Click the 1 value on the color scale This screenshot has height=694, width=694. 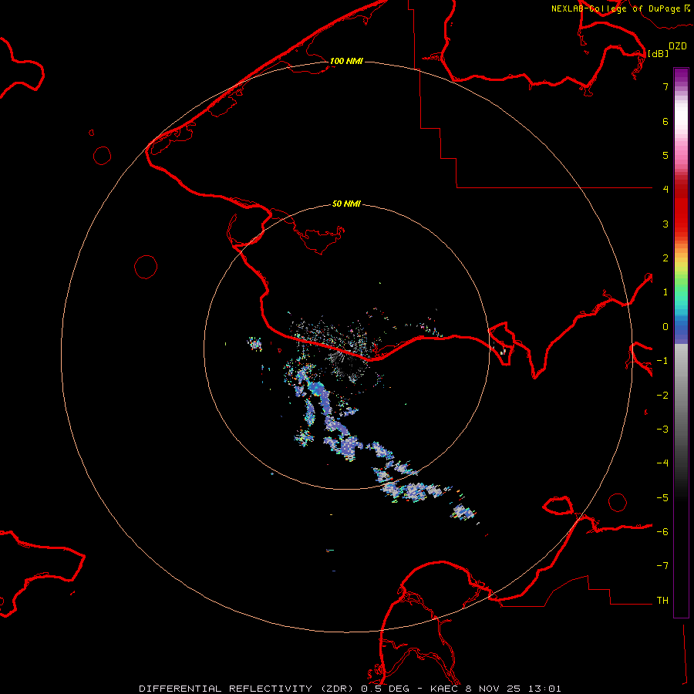(x=665, y=292)
